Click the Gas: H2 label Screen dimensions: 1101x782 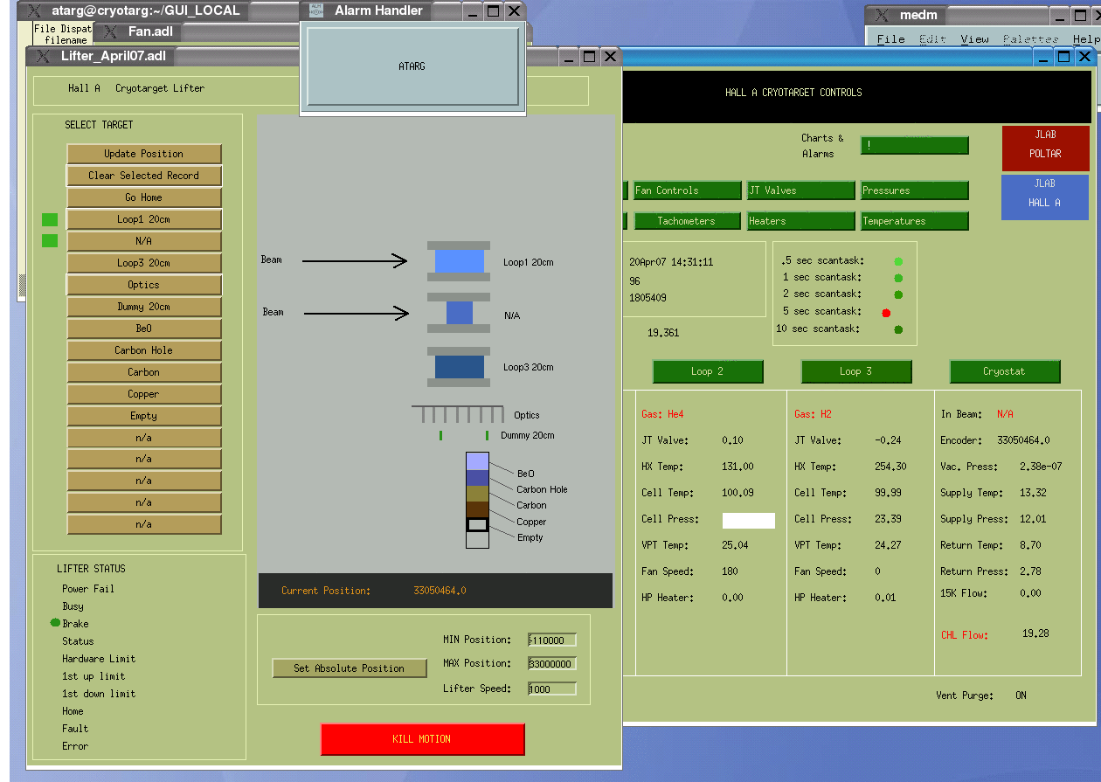pos(813,414)
